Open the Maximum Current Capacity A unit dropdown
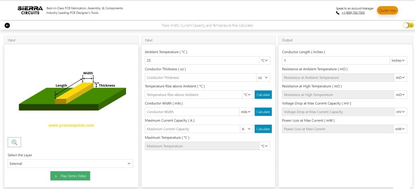 click(246, 129)
